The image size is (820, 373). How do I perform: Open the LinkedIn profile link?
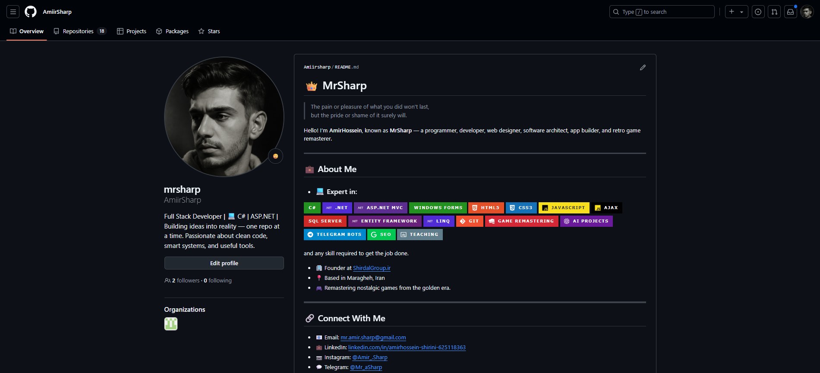[407, 347]
